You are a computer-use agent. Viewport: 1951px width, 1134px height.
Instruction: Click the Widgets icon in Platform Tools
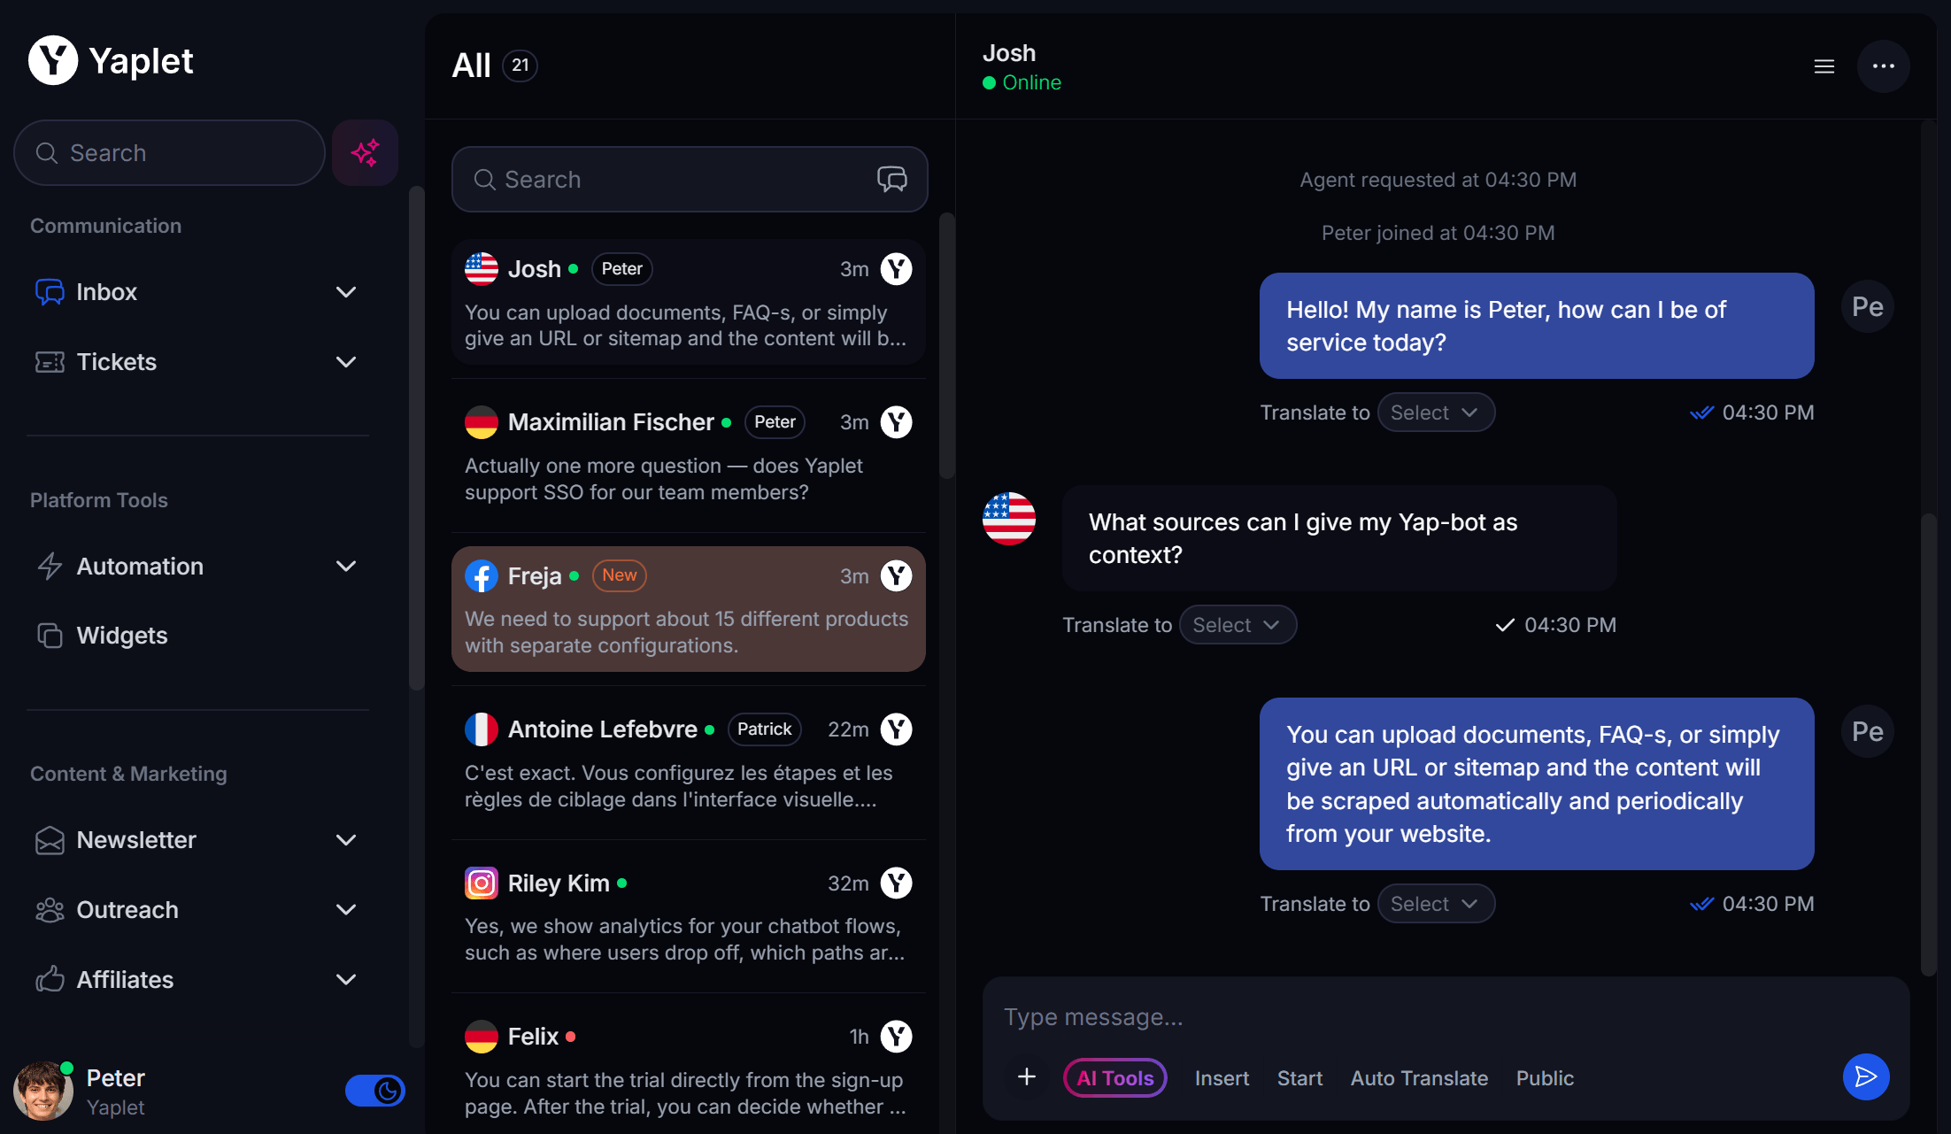50,635
